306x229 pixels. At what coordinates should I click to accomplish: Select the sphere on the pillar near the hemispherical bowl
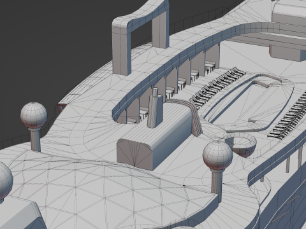[217, 155]
